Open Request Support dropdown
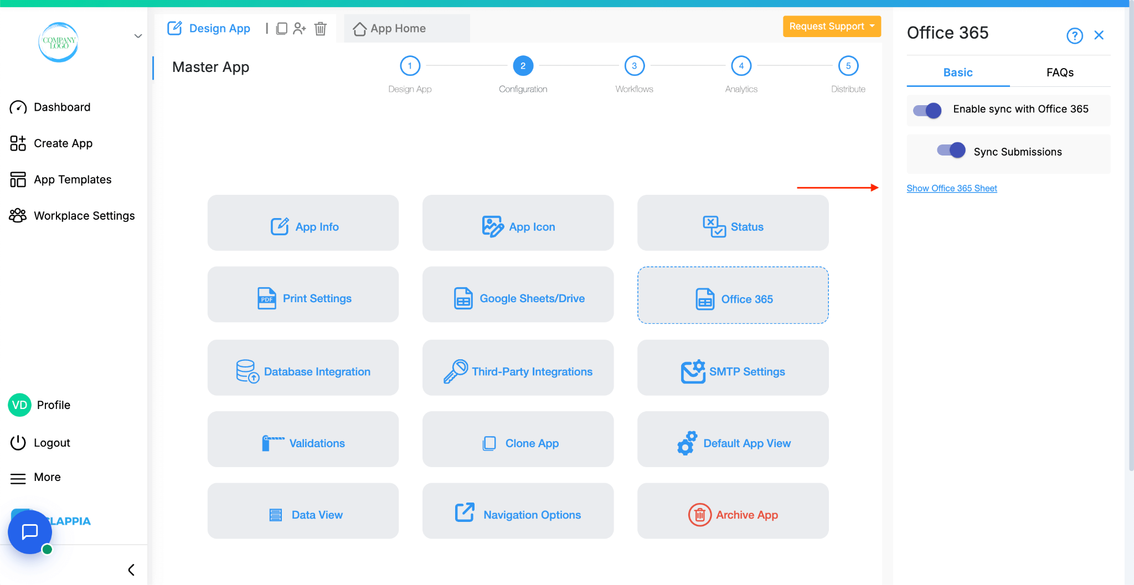The height and width of the screenshot is (585, 1134). pyautogui.click(x=832, y=26)
